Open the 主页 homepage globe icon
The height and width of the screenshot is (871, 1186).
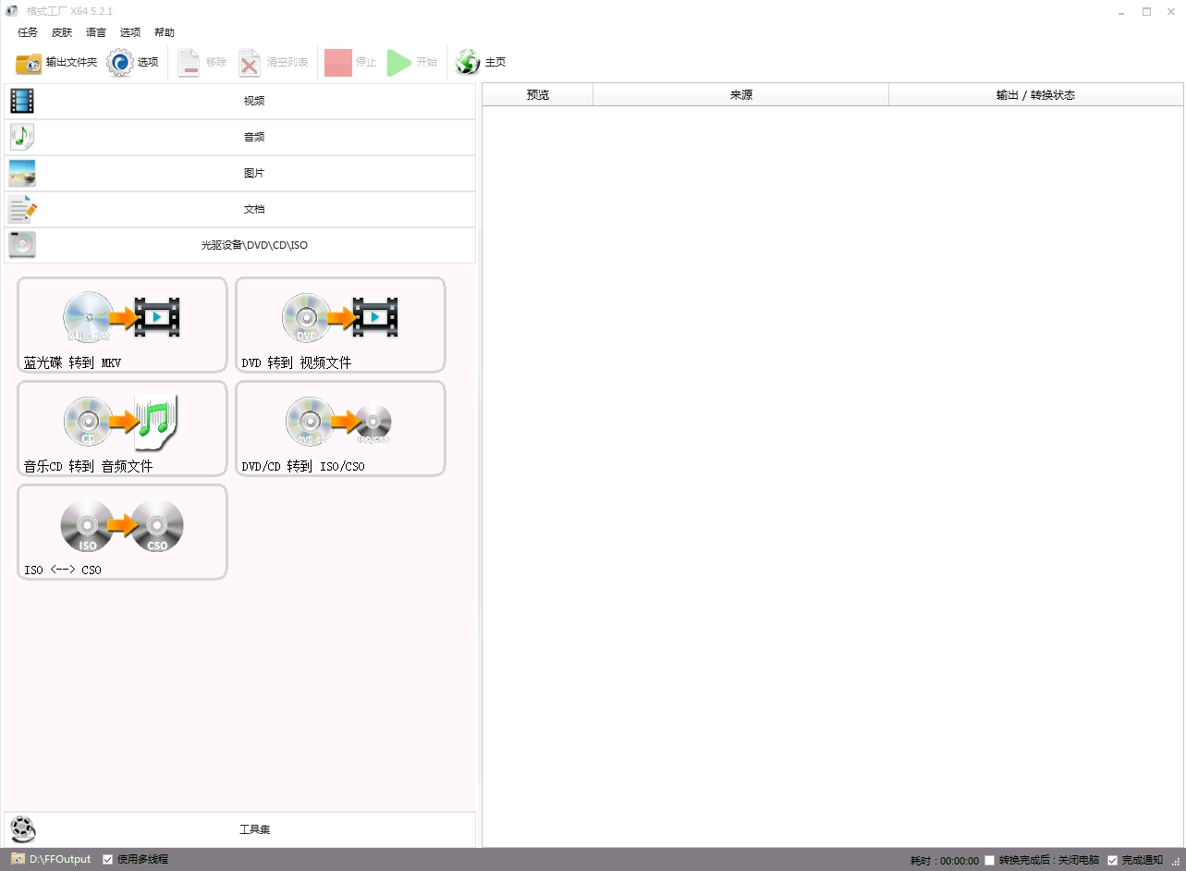[x=469, y=62]
